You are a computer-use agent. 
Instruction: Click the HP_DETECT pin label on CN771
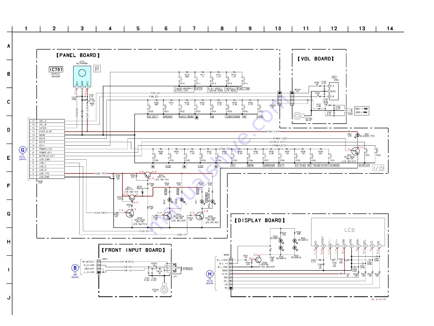[x=88, y=262]
